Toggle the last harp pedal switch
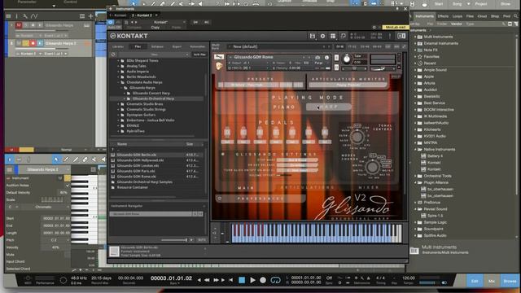 tap(325, 133)
